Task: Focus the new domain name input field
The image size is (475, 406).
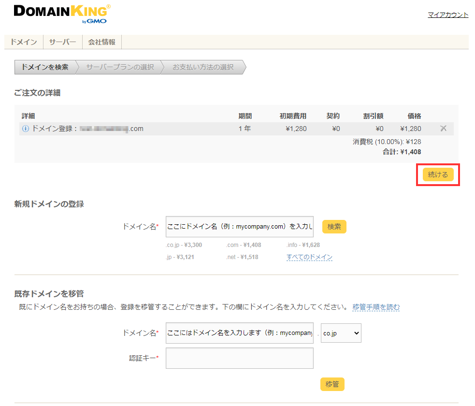Action: click(239, 227)
